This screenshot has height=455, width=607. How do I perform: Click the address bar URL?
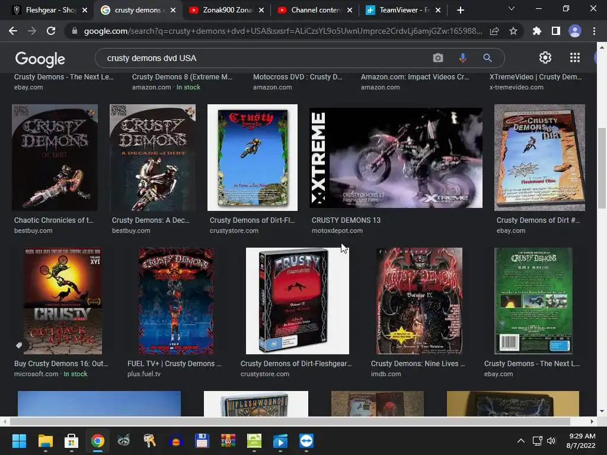(x=283, y=31)
